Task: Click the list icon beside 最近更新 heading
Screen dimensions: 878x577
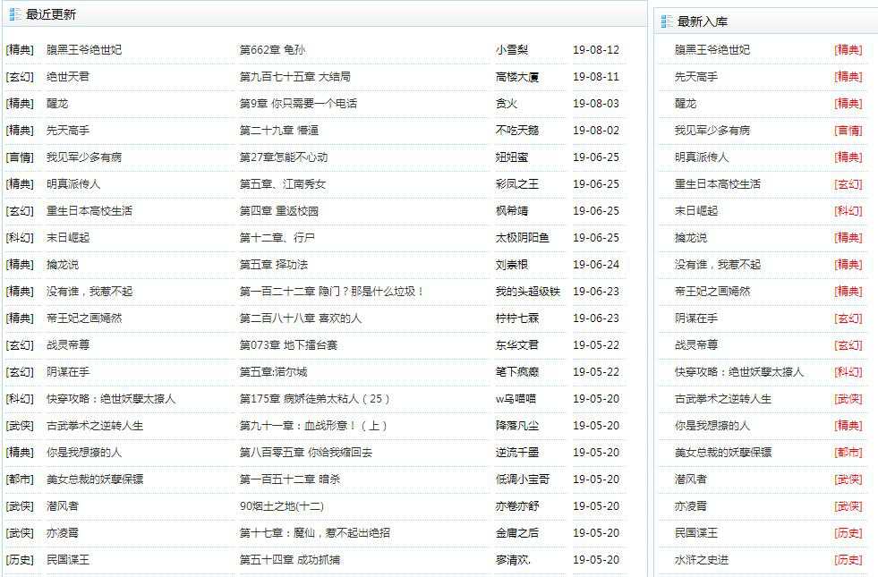Action: coord(15,14)
